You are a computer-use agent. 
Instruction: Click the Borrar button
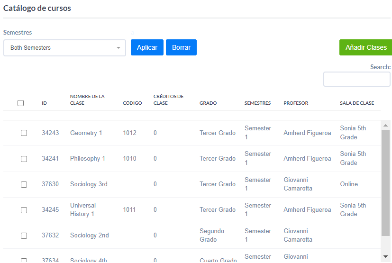pos(181,47)
